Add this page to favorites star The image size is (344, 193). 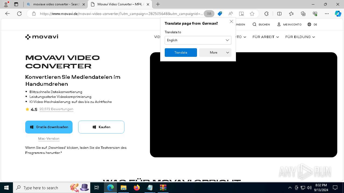pos(252,14)
